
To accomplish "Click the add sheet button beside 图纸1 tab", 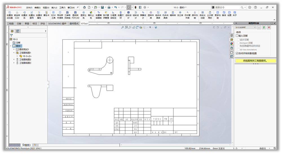I will point(35,145).
